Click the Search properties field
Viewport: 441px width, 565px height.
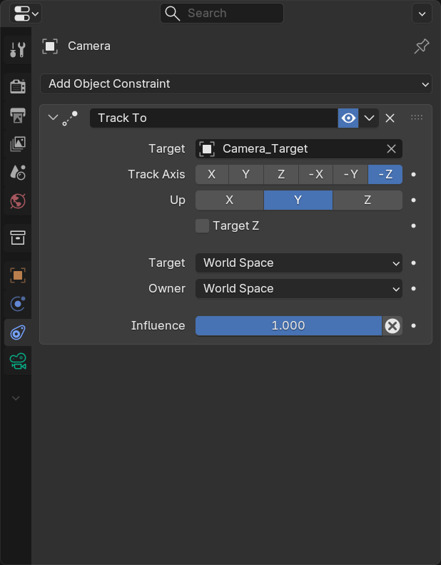point(222,14)
